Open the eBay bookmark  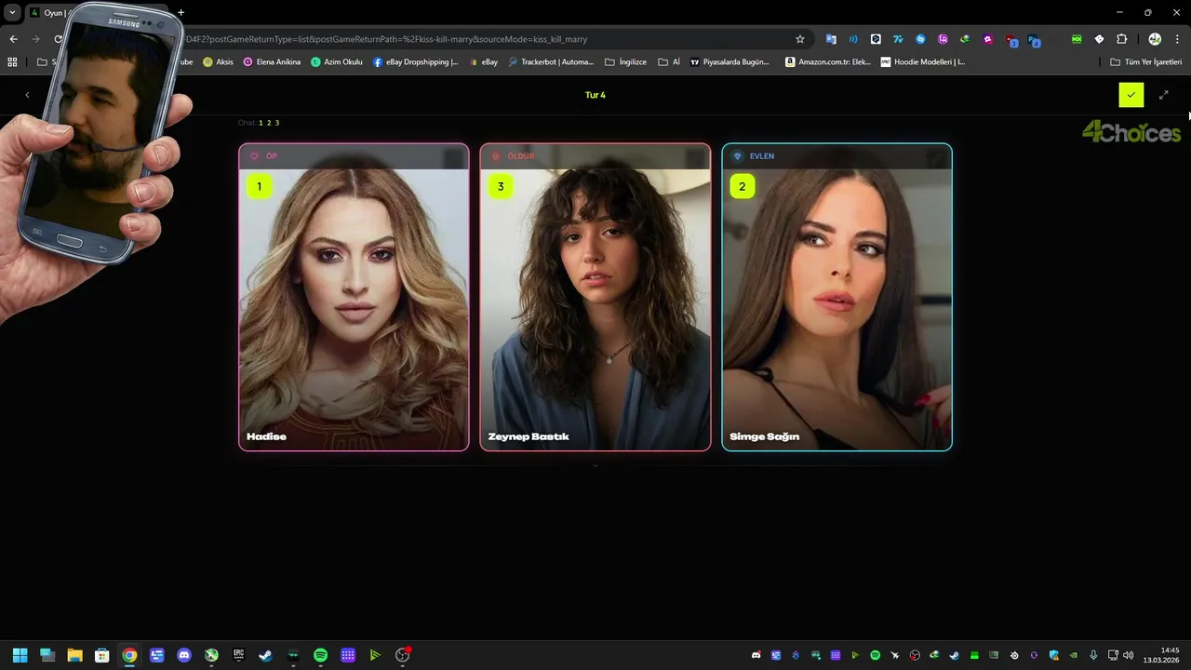coord(483,61)
